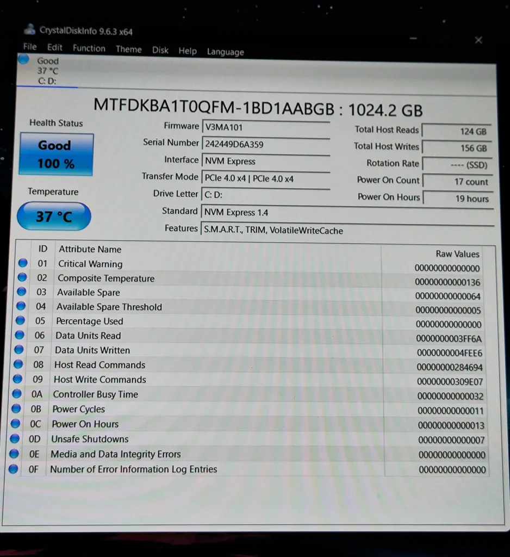Click status icon beside Available Spare
This screenshot has height=557, width=510.
point(22,292)
